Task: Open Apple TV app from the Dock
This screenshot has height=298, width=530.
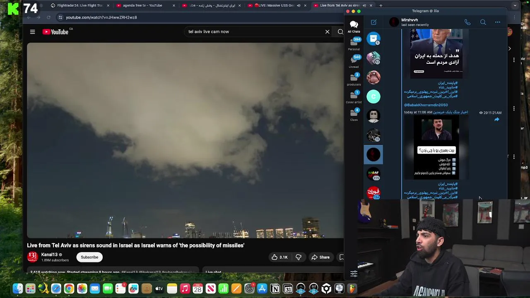Action: click(159, 288)
